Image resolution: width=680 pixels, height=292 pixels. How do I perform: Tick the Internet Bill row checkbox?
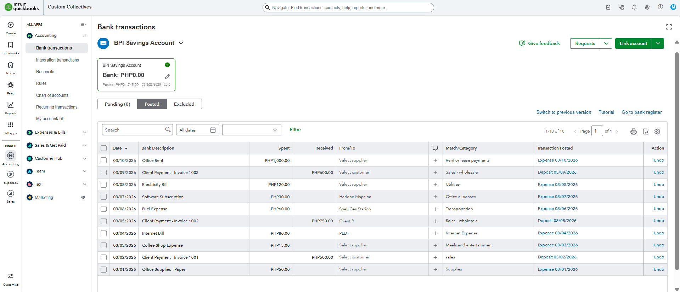coord(103,233)
